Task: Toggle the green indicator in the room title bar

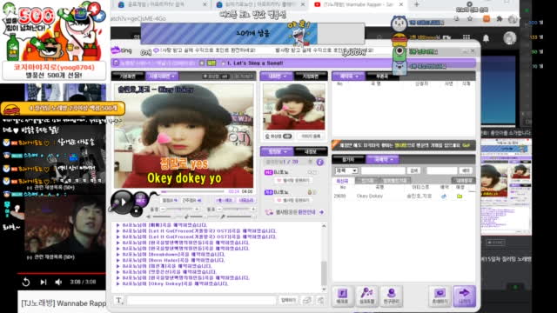Action: (211, 63)
